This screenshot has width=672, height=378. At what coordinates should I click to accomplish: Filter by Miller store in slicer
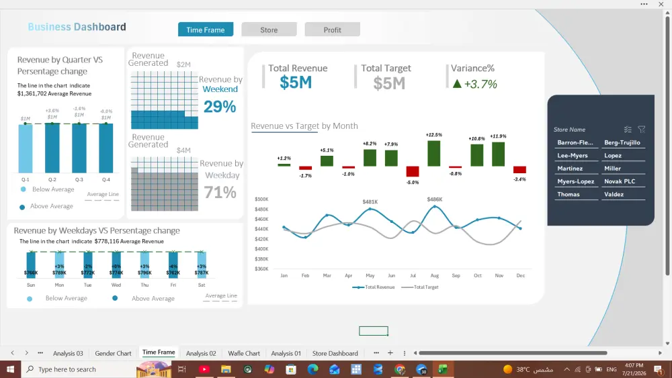pyautogui.click(x=623, y=169)
